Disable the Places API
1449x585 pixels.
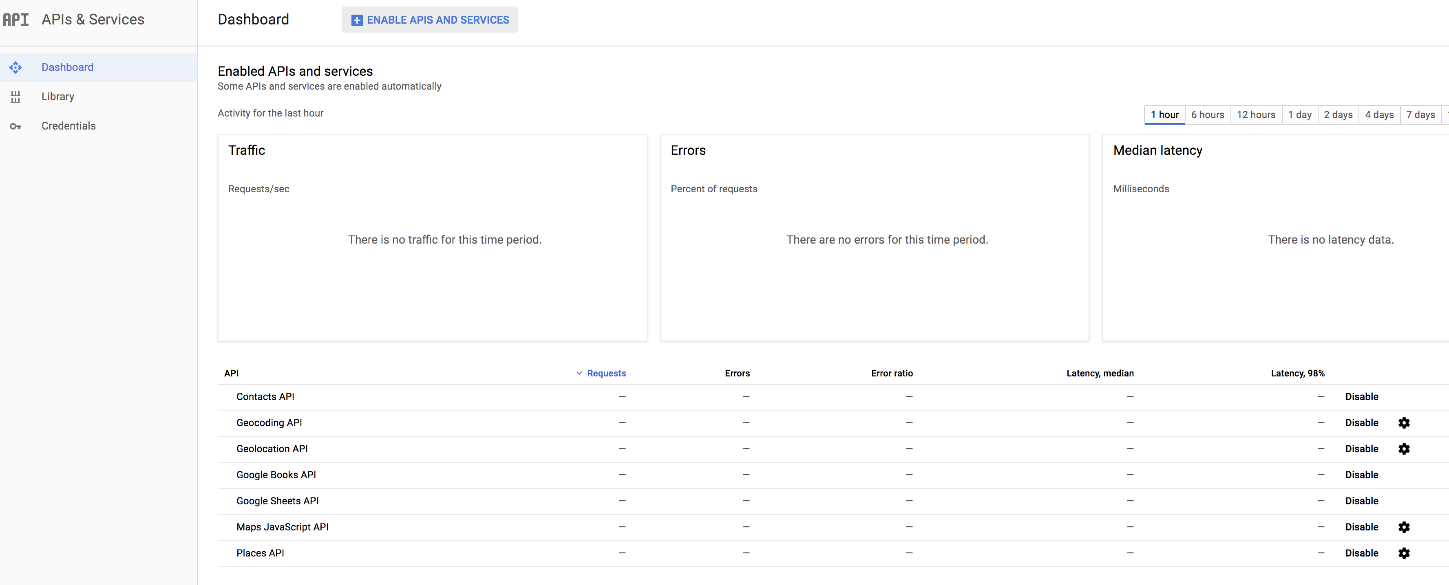(1361, 553)
